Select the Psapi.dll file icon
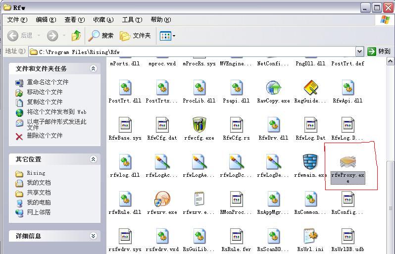This screenshot has width=395, height=254. [x=237, y=88]
